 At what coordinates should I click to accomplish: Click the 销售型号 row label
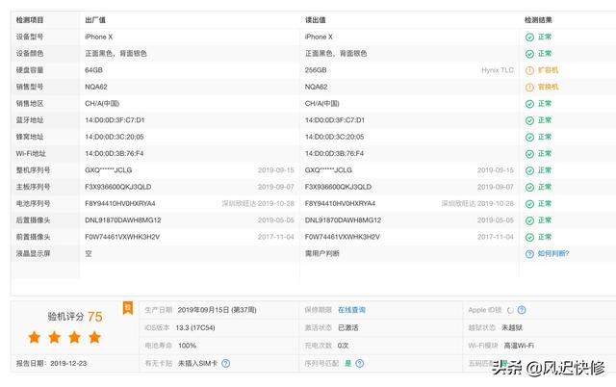click(30, 87)
